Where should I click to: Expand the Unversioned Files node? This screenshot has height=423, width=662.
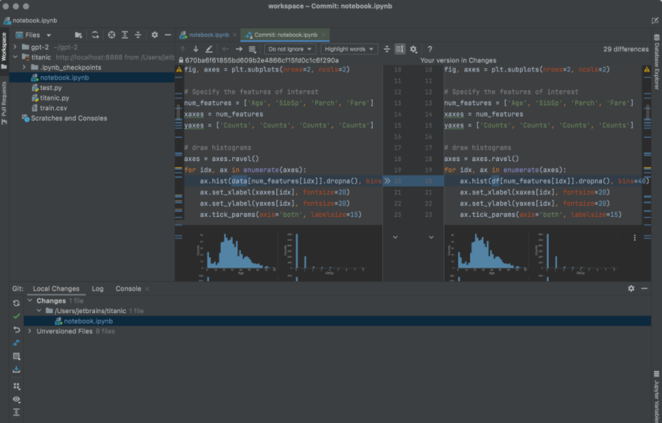pos(30,332)
